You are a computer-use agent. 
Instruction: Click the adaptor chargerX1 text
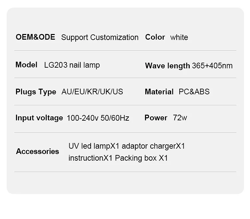click(153, 146)
